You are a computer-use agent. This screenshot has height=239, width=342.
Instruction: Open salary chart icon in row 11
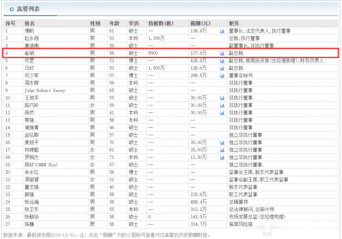coord(222,106)
